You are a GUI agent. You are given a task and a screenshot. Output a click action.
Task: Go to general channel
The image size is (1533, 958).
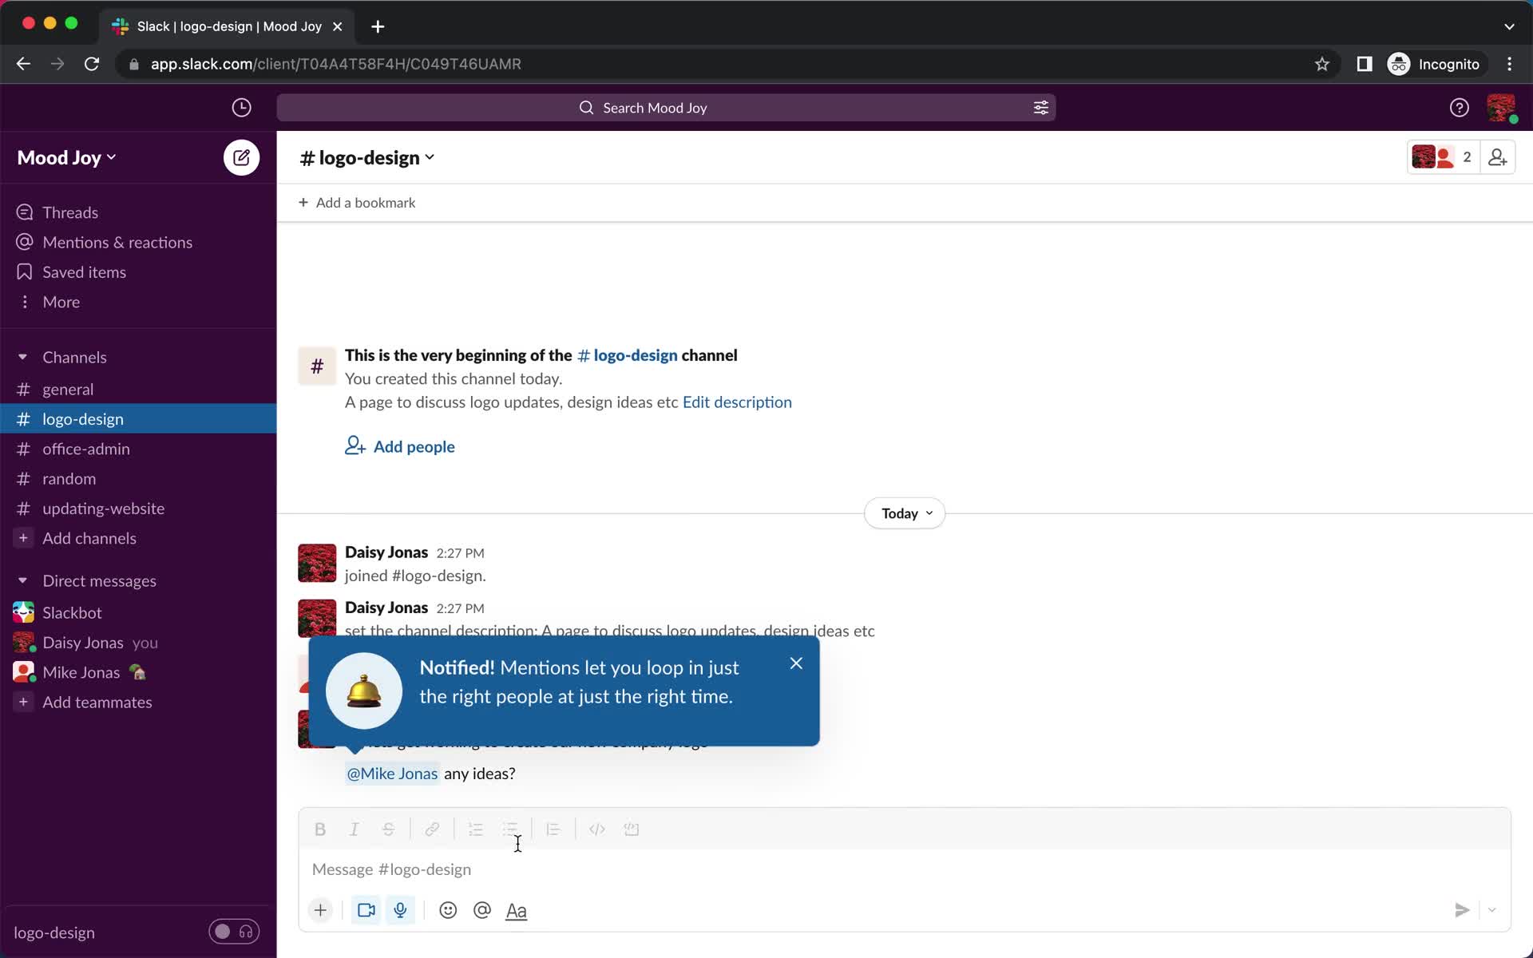tap(138, 389)
